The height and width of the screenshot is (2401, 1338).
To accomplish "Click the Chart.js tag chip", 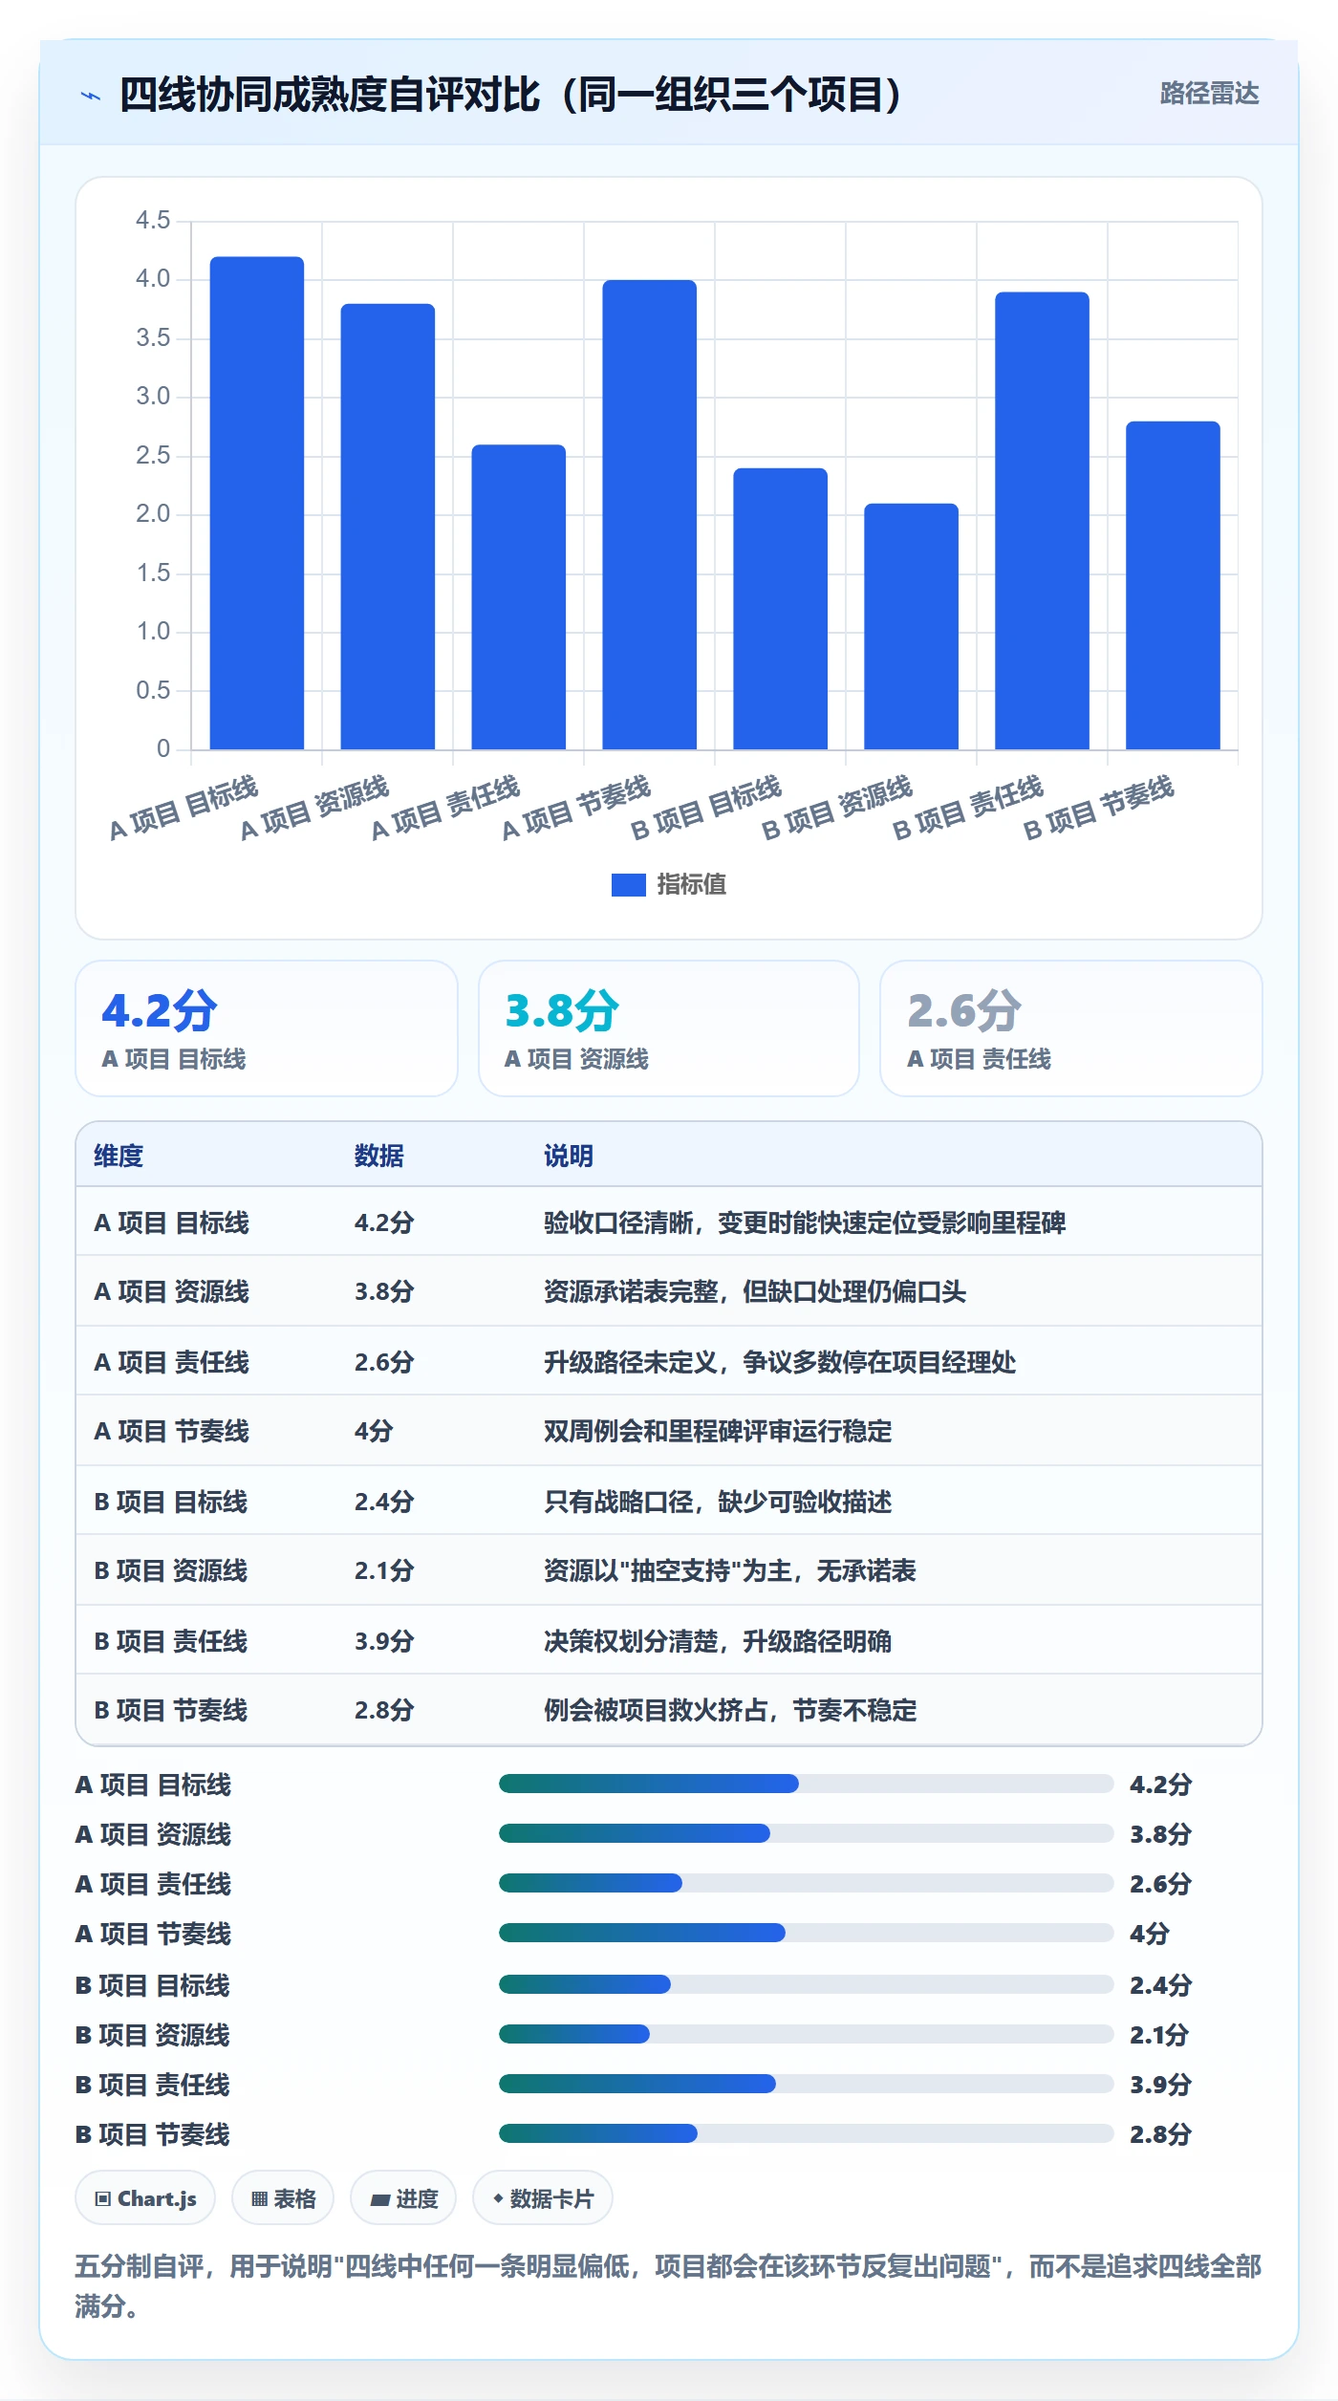I will tap(145, 2198).
